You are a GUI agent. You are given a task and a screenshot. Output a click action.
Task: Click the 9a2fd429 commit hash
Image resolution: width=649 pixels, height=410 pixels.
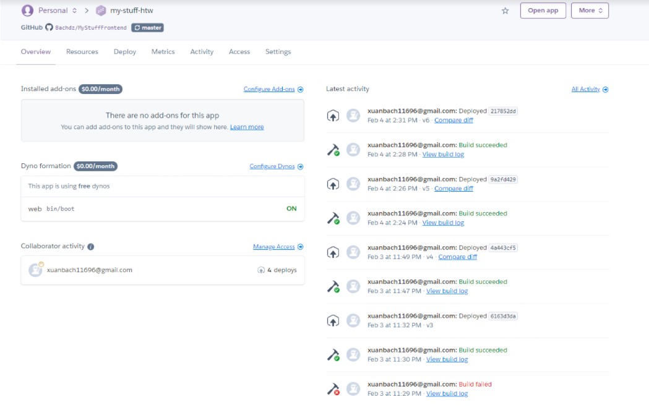[x=503, y=179]
